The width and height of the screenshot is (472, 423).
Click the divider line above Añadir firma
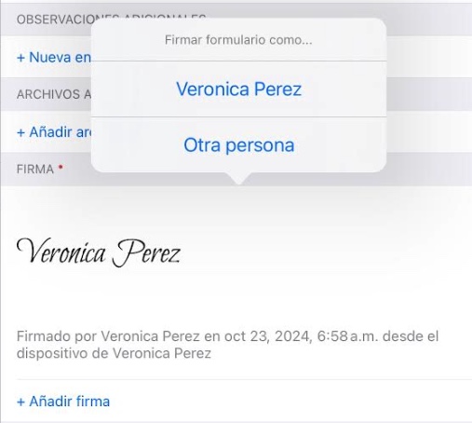coord(244,379)
